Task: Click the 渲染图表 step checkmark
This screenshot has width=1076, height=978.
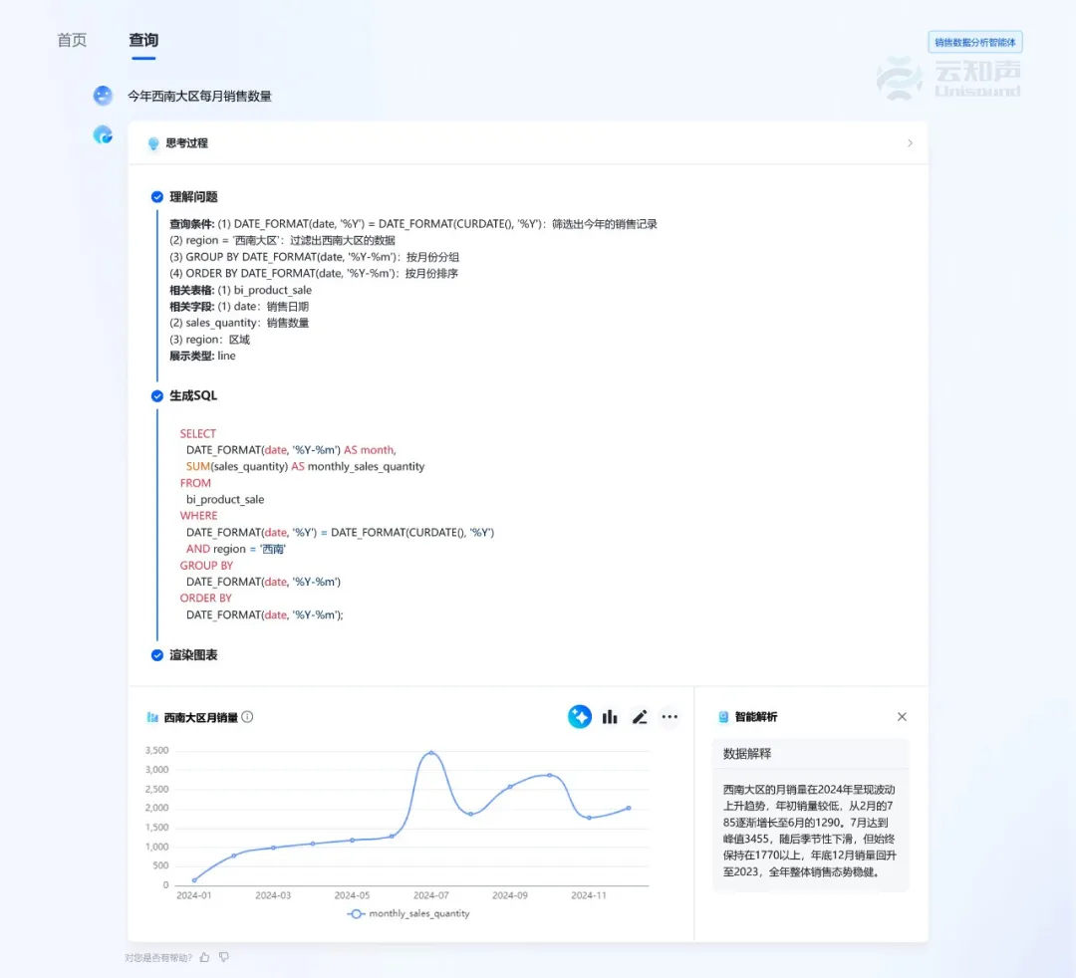Action: [x=157, y=655]
